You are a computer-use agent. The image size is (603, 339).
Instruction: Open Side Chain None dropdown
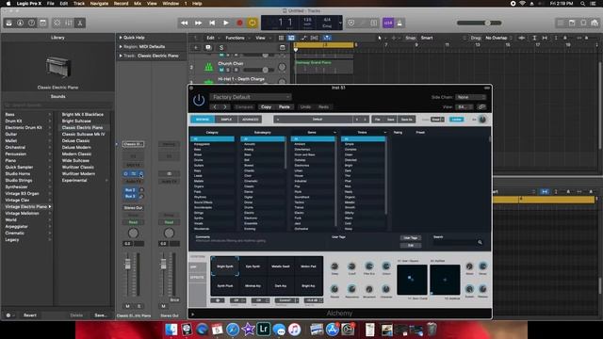point(471,97)
